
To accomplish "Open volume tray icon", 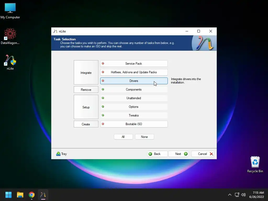I will (243, 195).
